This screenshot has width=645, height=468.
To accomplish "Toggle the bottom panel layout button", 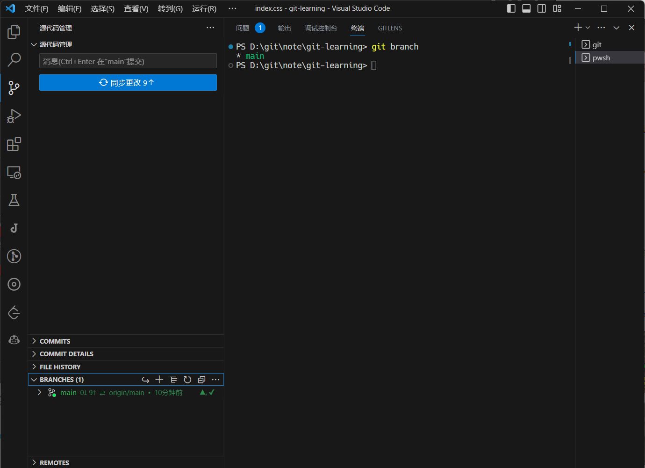I will click(526, 8).
